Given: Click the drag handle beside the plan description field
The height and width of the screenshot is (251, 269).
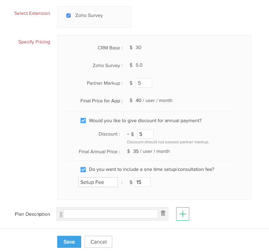Looking at the screenshot, I should click(61, 214).
